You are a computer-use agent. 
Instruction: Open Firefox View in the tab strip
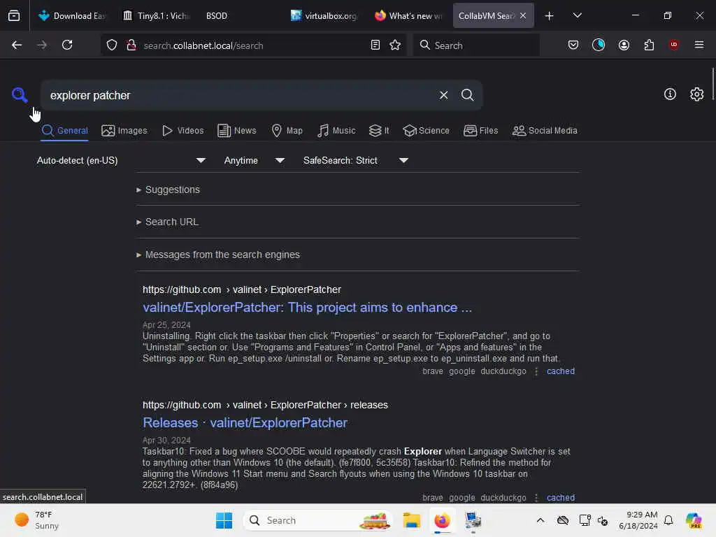(14, 15)
